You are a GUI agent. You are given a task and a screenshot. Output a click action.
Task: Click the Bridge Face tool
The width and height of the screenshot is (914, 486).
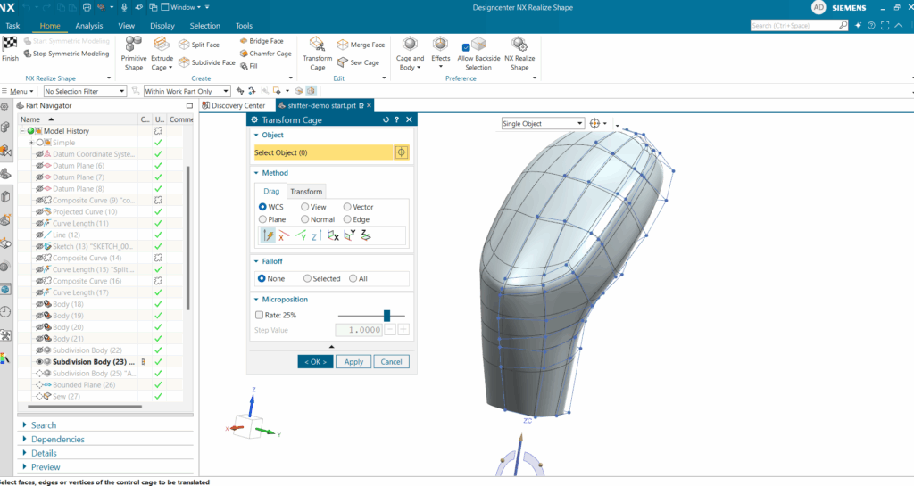click(260, 41)
